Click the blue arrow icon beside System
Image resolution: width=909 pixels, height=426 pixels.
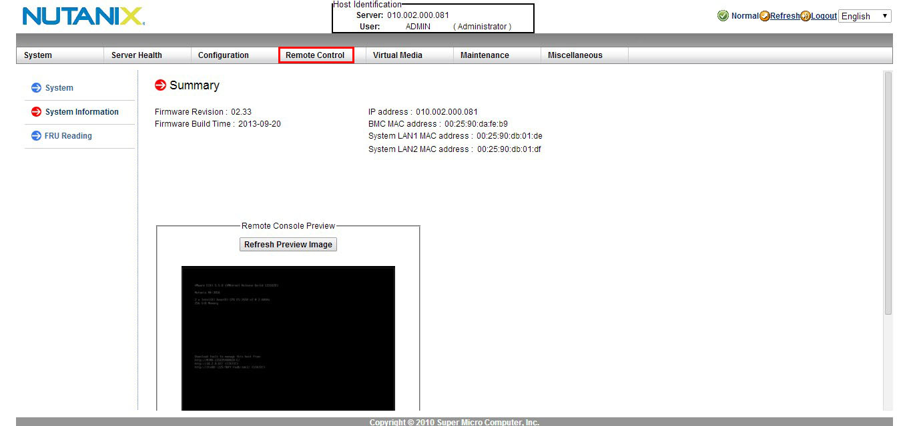37,88
